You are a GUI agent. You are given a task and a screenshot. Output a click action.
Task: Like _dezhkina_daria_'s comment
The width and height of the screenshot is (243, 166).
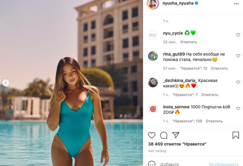pyautogui.click(x=238, y=82)
